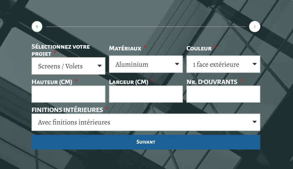Open the project dropdown showing Screens / Volets
The height and width of the screenshot is (169, 293).
click(68, 66)
